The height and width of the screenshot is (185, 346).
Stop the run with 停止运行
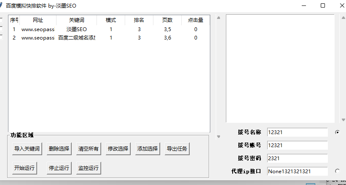click(x=59, y=168)
